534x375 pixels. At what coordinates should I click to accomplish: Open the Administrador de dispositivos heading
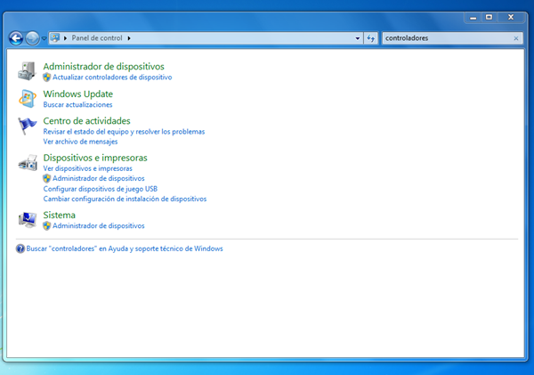(x=103, y=67)
